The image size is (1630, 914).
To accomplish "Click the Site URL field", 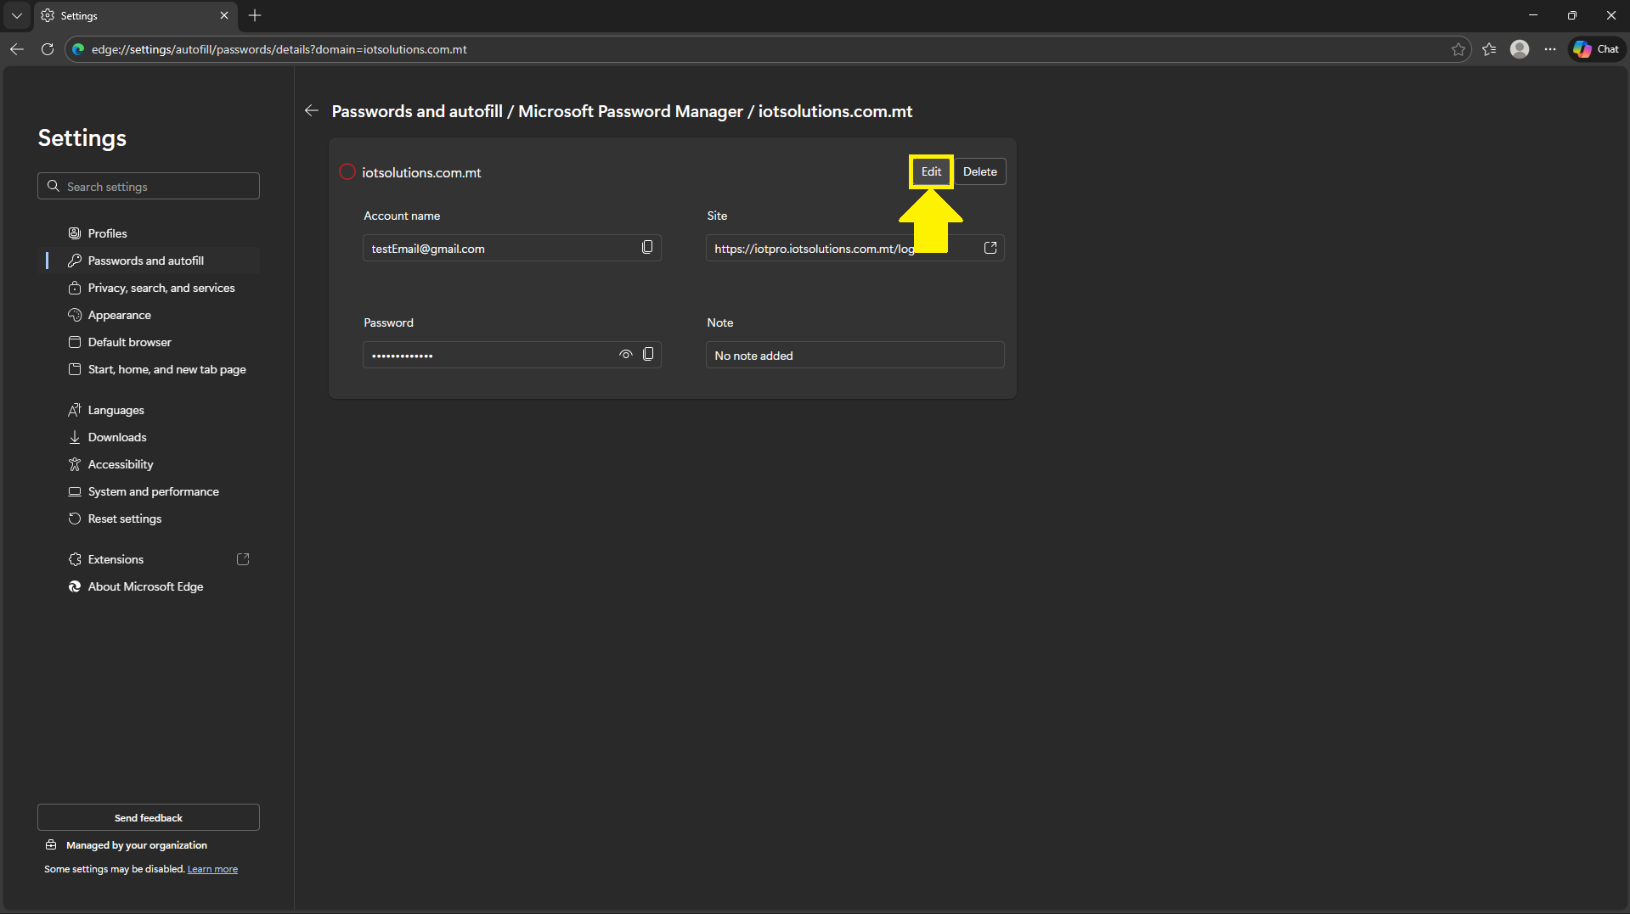I will coord(854,248).
